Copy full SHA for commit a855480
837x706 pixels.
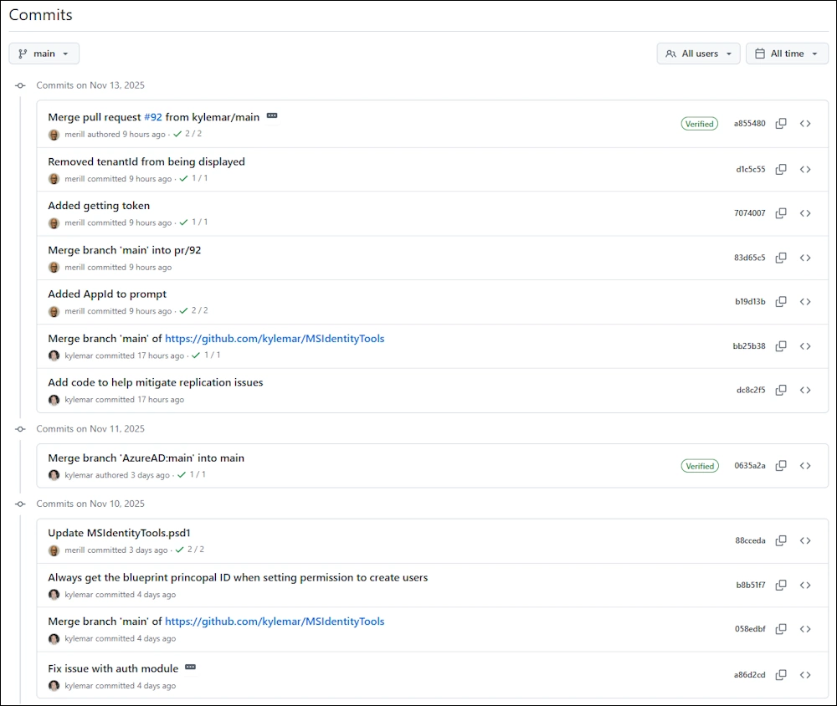tap(781, 124)
